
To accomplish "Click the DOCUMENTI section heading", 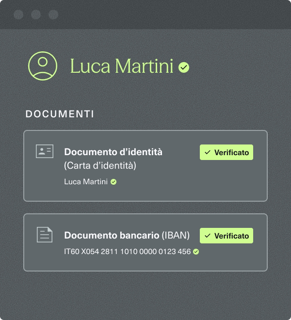I will pos(60,114).
